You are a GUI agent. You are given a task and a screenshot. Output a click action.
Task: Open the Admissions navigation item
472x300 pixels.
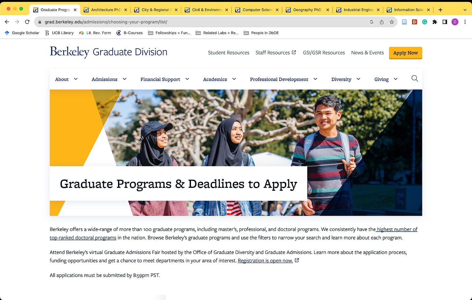[104, 79]
